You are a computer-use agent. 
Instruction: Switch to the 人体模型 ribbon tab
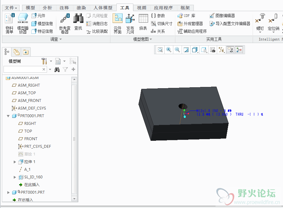tap(103, 8)
